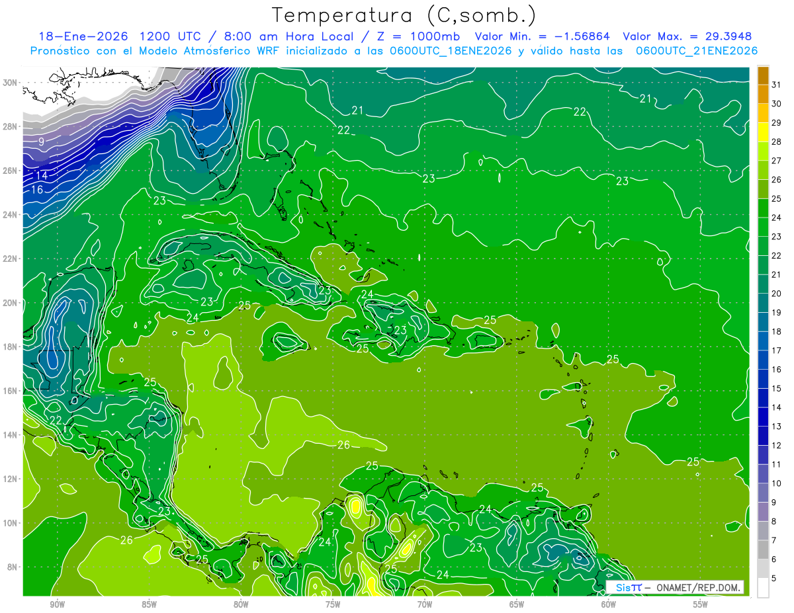
Task: Click the yellow swatch between 28 and 29 in colorbar
Action: point(763,132)
